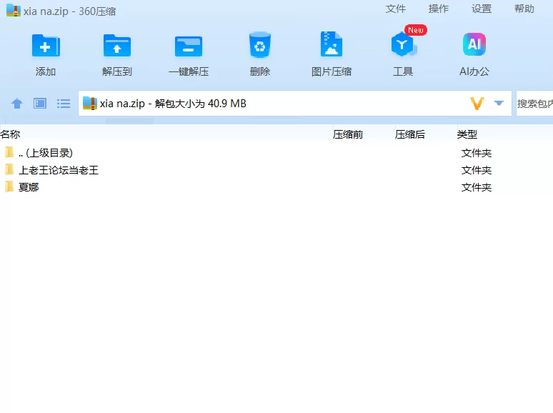Viewport: 553px width, 413px height.
Task: Sort by 名称 column header
Action: [x=10, y=134]
